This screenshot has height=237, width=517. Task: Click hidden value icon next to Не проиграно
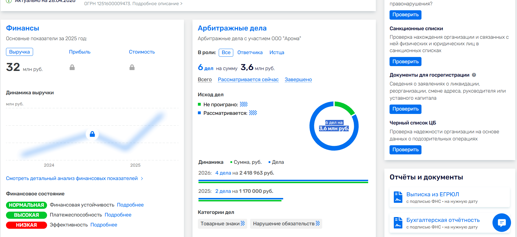pyautogui.click(x=244, y=104)
